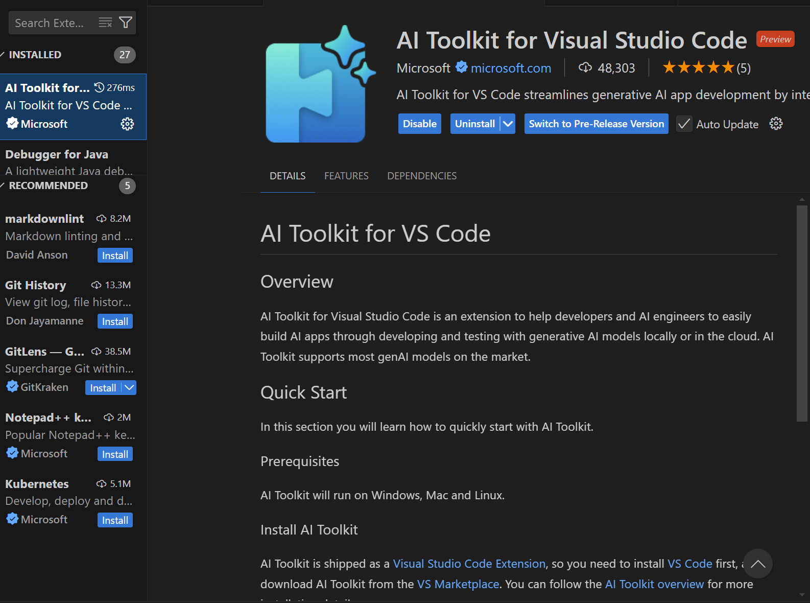Open the VS Code link in readme
The image size is (810, 603).
[x=690, y=564]
